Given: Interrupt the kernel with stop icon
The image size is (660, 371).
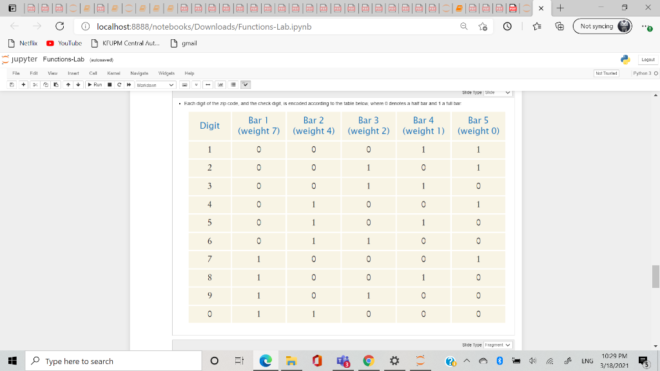Looking at the screenshot, I should click(110, 84).
